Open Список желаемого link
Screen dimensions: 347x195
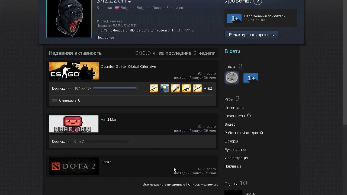pos(203,184)
